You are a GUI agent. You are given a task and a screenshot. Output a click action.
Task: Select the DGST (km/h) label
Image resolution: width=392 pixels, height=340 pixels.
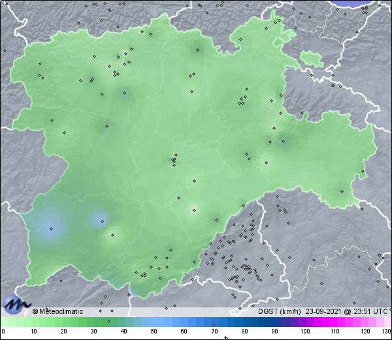280,311
